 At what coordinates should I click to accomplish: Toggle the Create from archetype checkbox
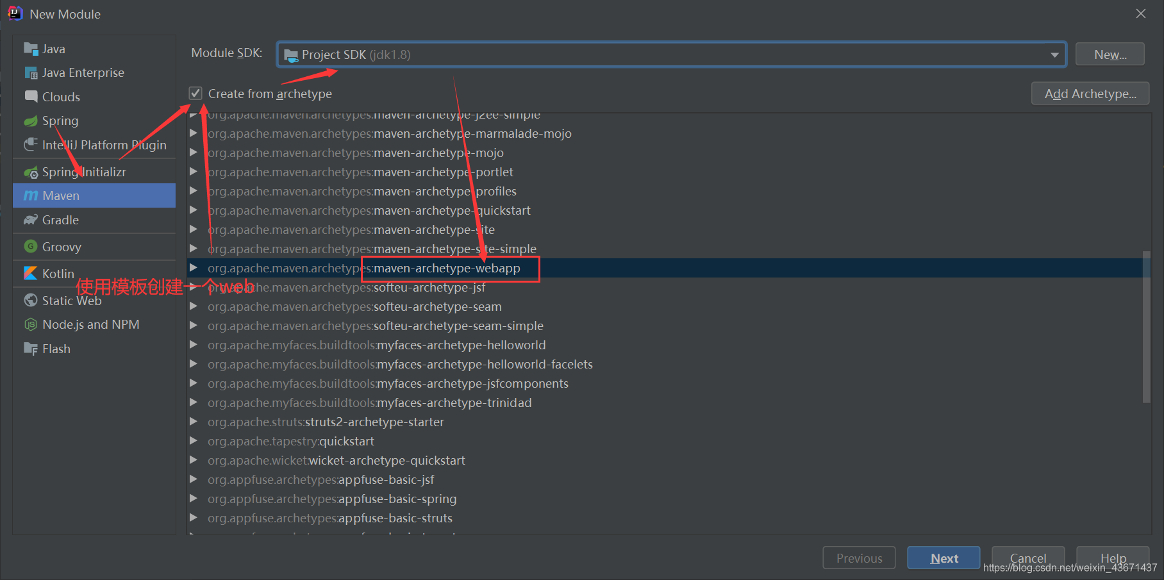point(195,94)
